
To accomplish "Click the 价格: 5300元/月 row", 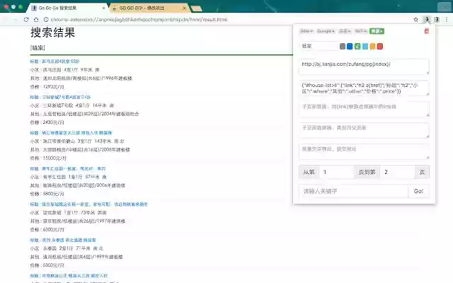I will 47,265.
